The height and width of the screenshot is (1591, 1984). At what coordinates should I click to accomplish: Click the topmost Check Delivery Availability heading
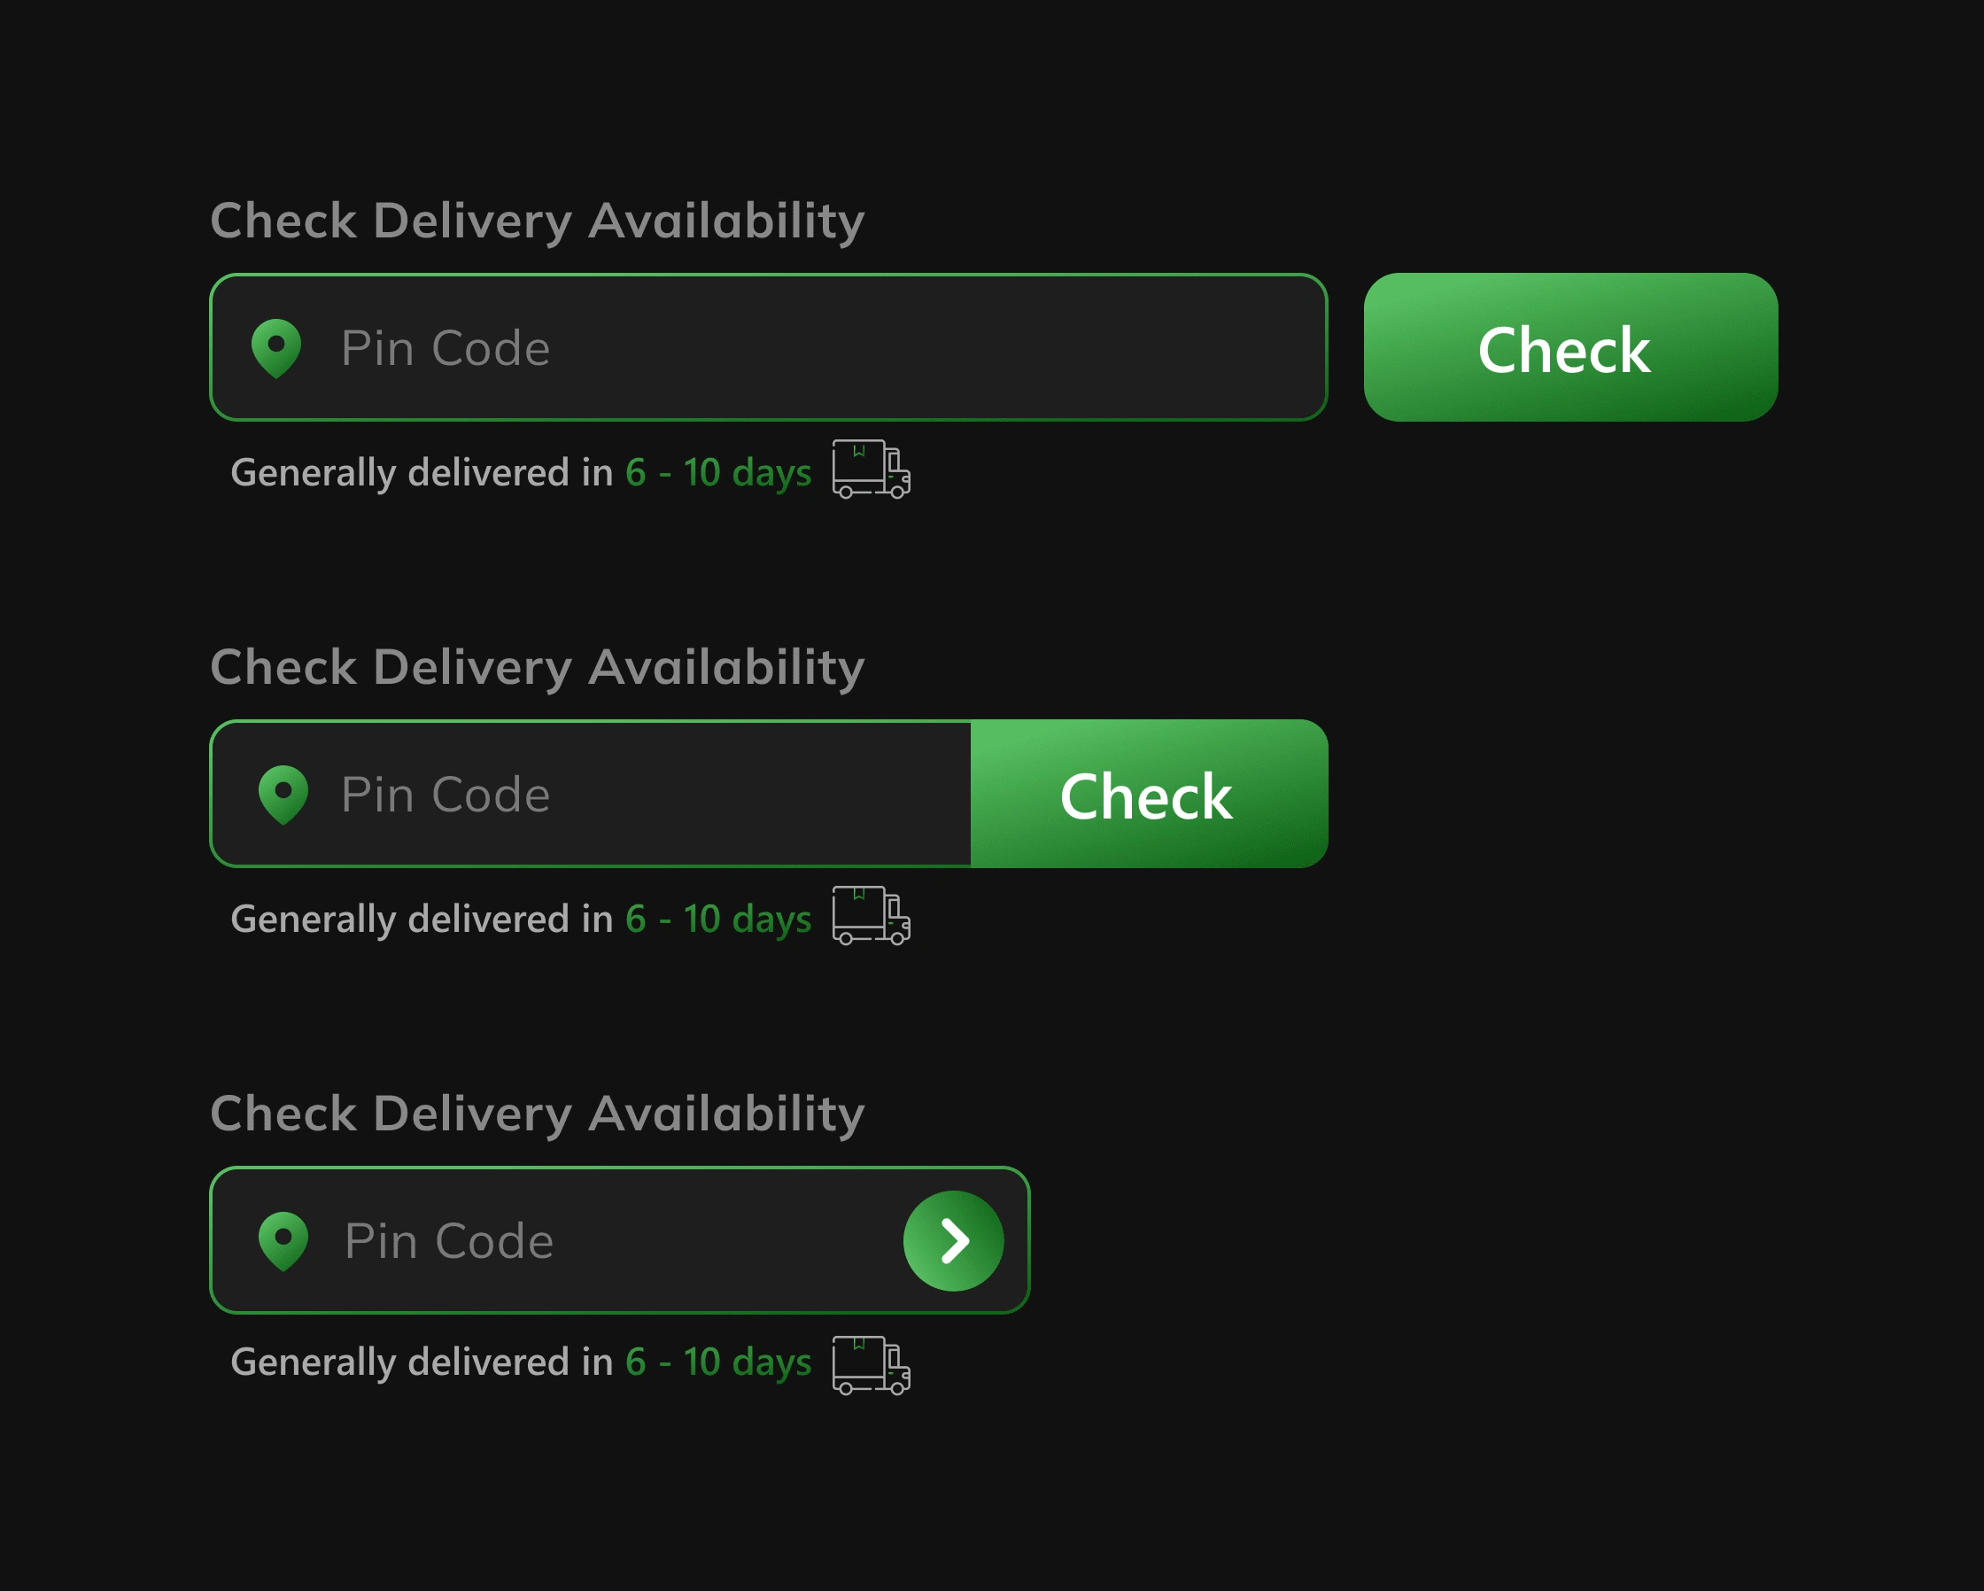[x=538, y=221]
